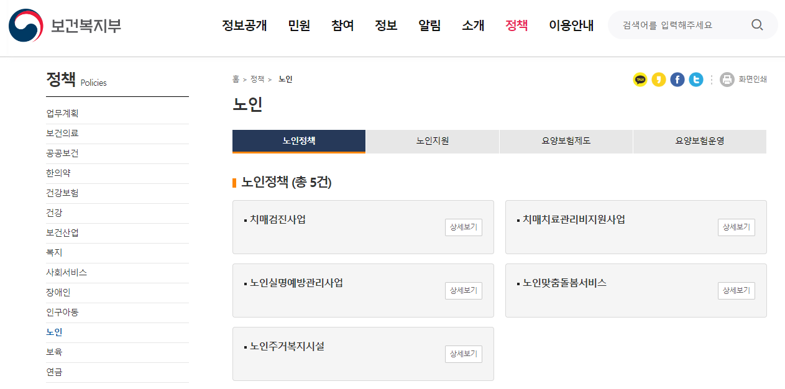Open the 민원 menu item

[299, 25]
